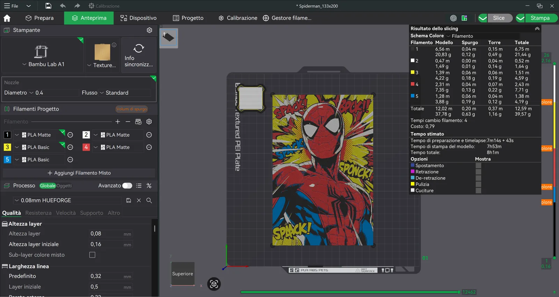The height and width of the screenshot is (297, 559).
Task: Toggle Spostamento visibility checkbox
Action: pos(478,166)
